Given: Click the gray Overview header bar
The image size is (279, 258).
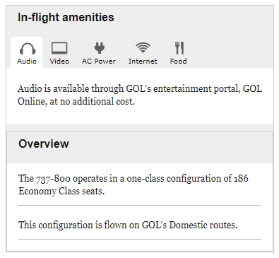Looking at the screenshot, I should pyautogui.click(x=140, y=148).
